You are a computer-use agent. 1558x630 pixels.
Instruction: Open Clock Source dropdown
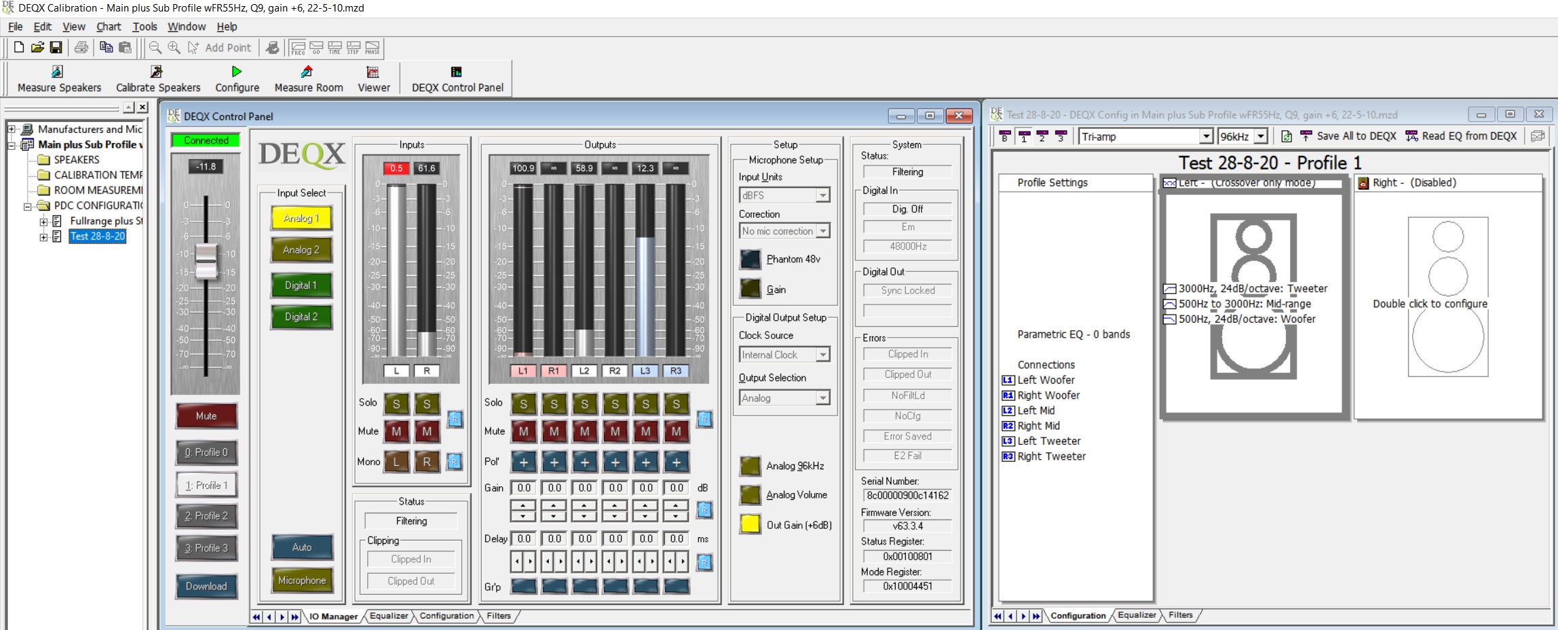click(822, 355)
